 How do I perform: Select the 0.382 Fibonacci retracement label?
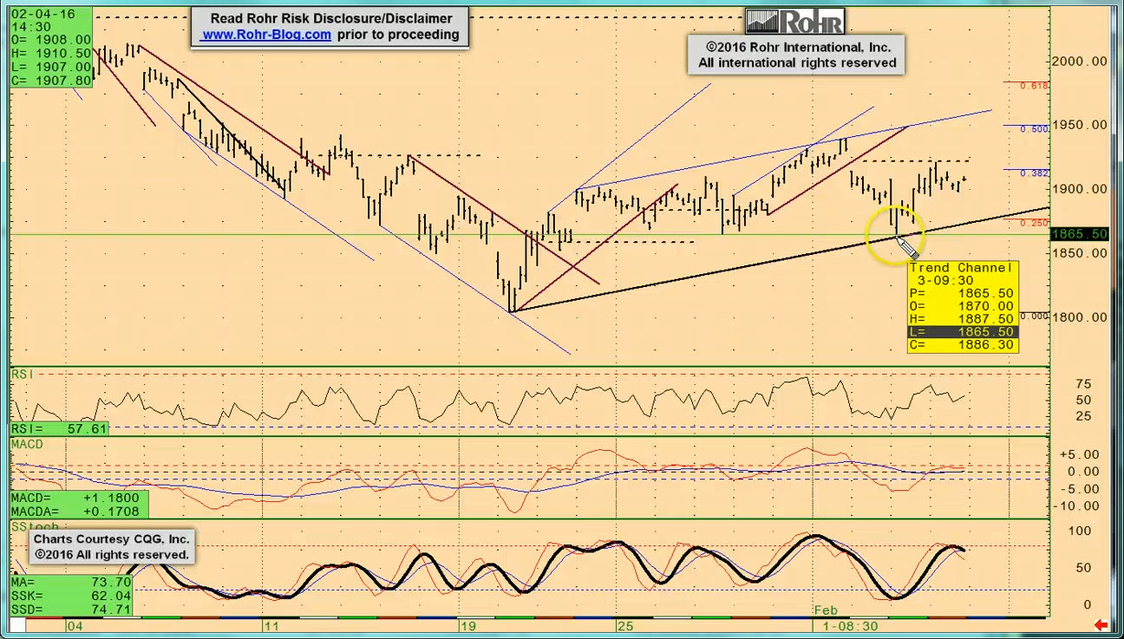(x=1034, y=173)
